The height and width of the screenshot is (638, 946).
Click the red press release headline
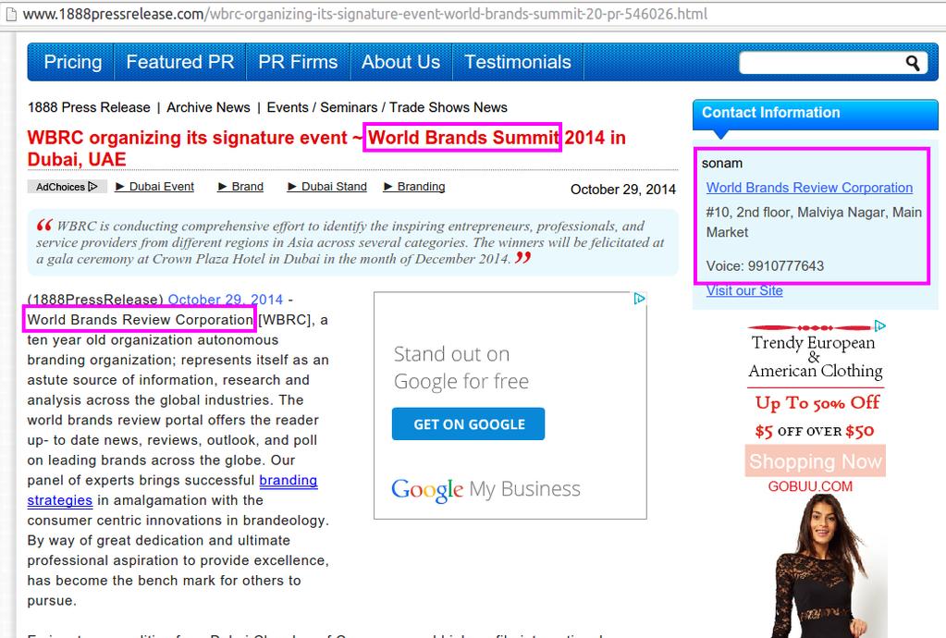pyautogui.click(x=326, y=148)
